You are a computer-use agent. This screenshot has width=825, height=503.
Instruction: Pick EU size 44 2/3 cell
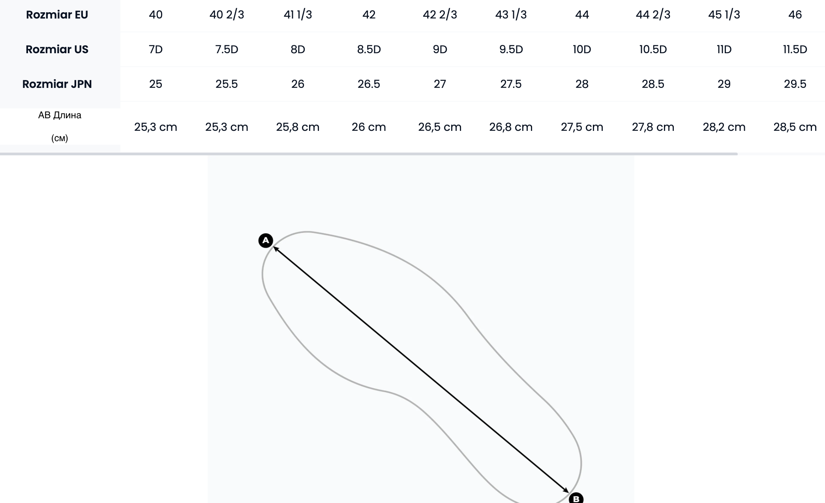(653, 15)
